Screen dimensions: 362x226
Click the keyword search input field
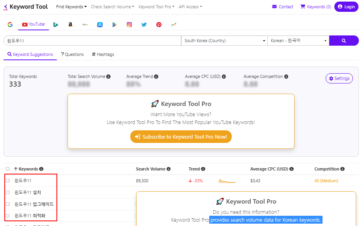click(x=92, y=41)
